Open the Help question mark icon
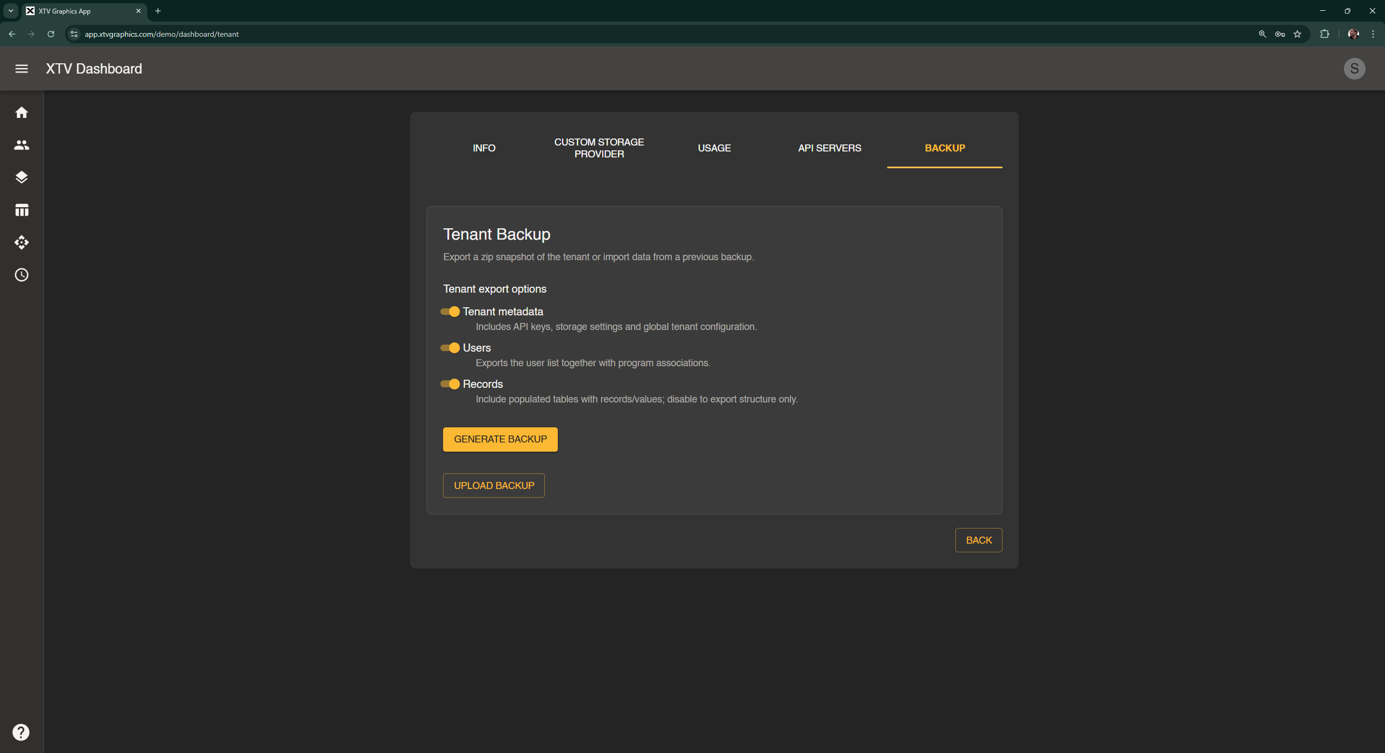Screen dimensions: 1385x753 pyautogui.click(x=21, y=732)
